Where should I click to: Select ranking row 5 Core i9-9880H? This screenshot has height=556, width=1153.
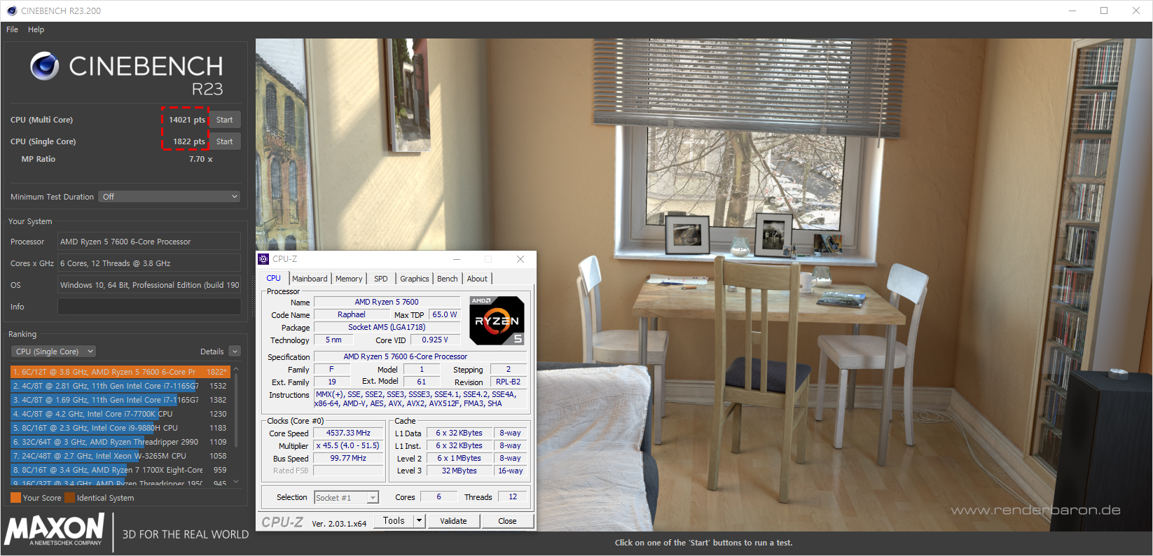tap(120, 428)
